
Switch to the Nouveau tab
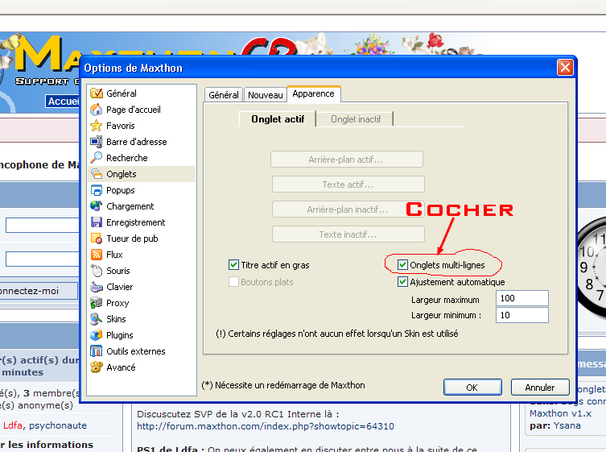265,95
